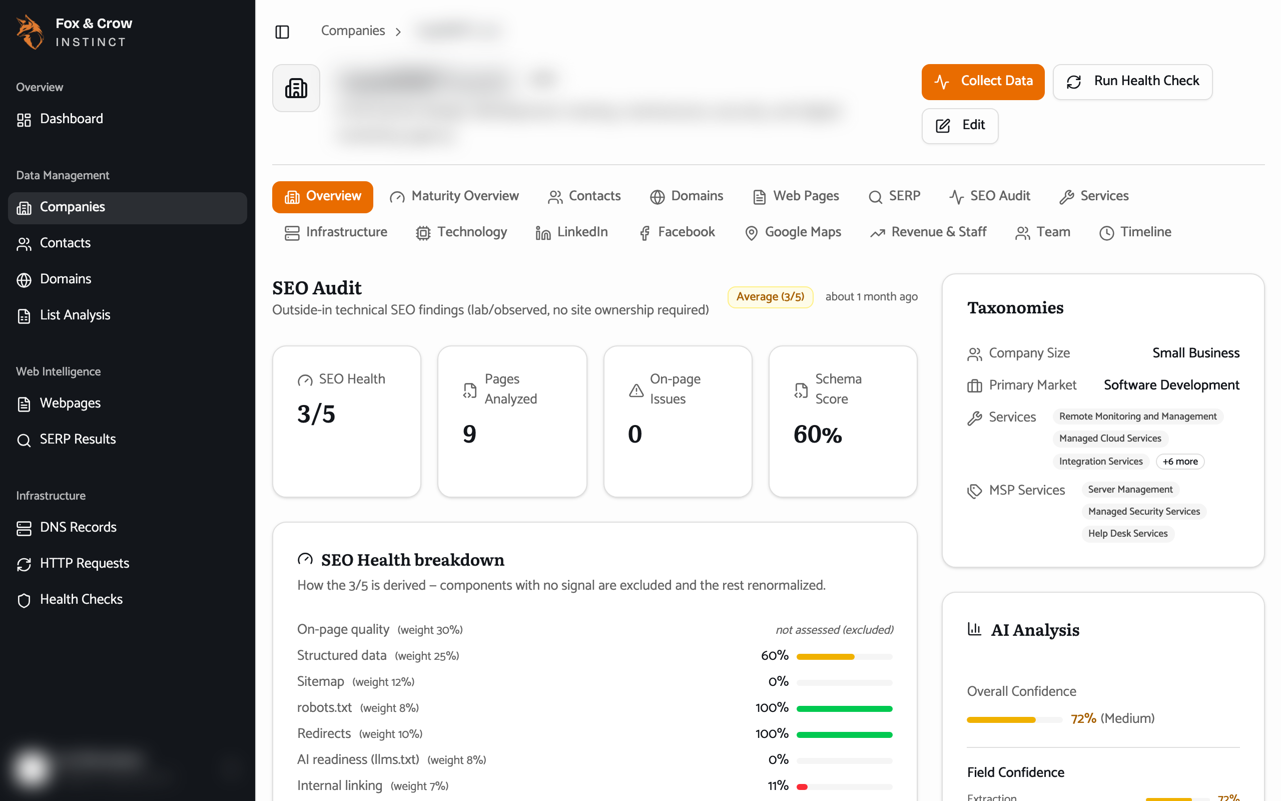Viewport: 1281px width, 801px height.
Task: Click the SEO Health 3/5 card
Action: point(347,422)
